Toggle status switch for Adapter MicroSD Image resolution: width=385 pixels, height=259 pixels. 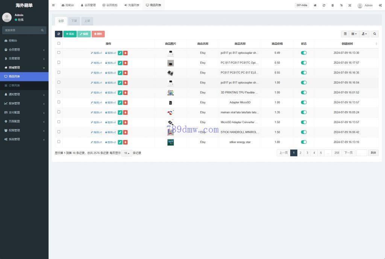point(304,102)
